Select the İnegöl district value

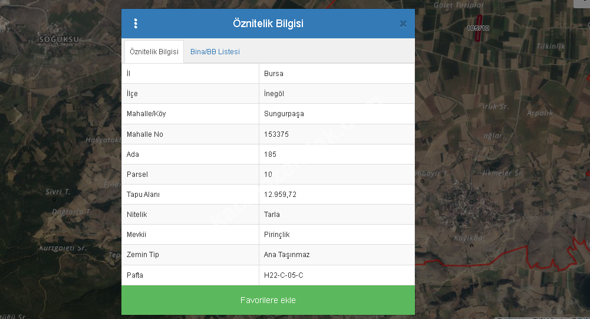point(275,94)
